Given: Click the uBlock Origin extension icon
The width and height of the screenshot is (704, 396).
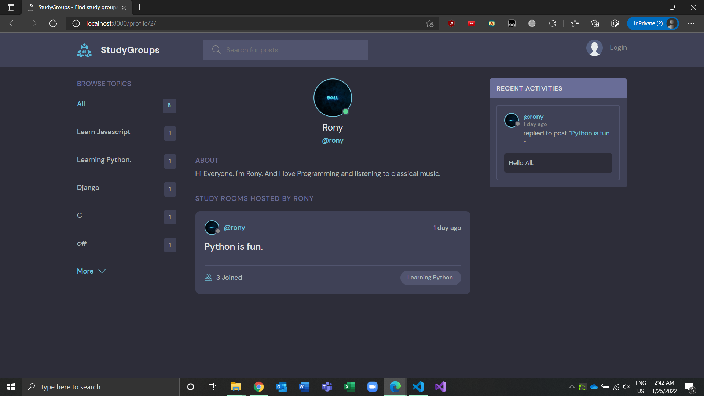Looking at the screenshot, I should [451, 23].
